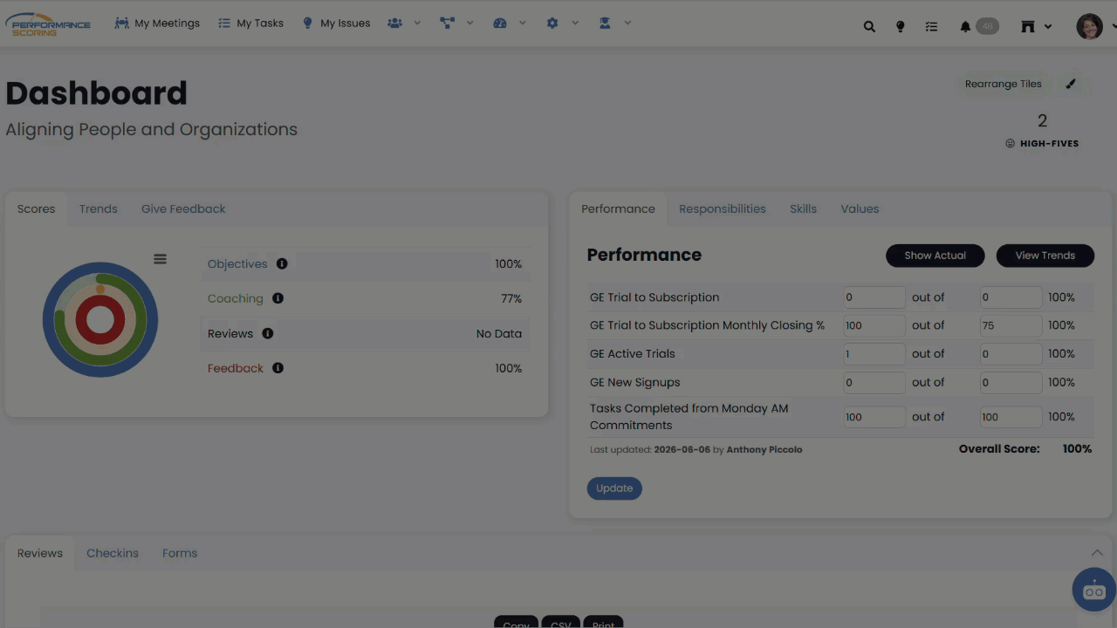Switch to the Values tab

pos(860,208)
